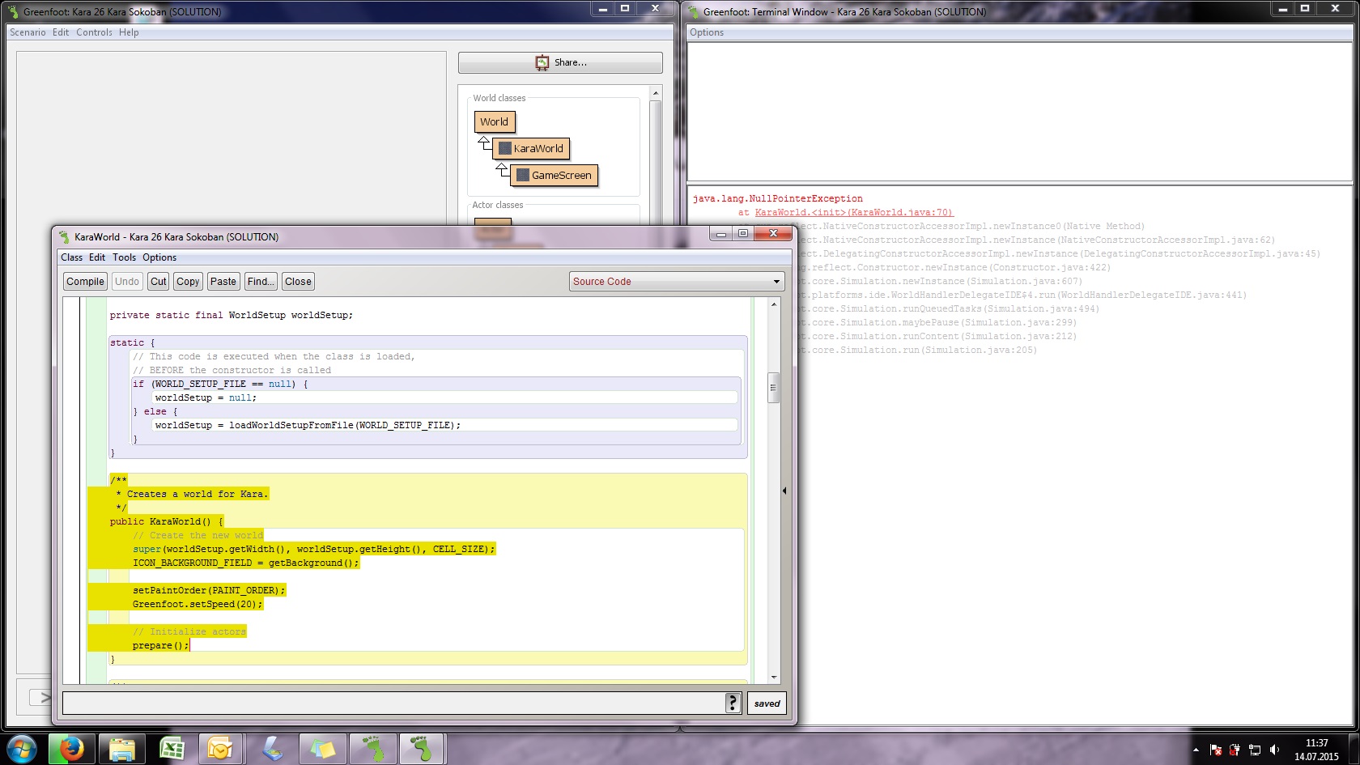The height and width of the screenshot is (765, 1360).
Task: Click the Share icon in the Share button
Action: [x=542, y=62]
